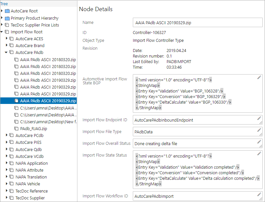The height and width of the screenshot is (202, 265).
Task: Collapse the Import Flow Root node
Action: (2, 32)
